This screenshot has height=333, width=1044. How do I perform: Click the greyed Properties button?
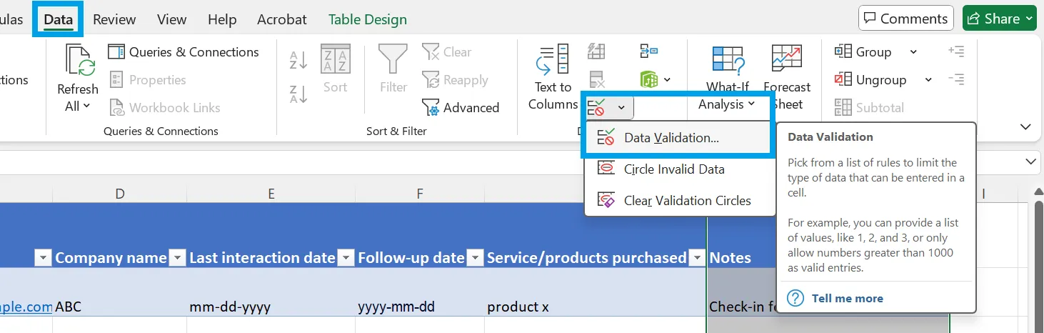coord(148,80)
